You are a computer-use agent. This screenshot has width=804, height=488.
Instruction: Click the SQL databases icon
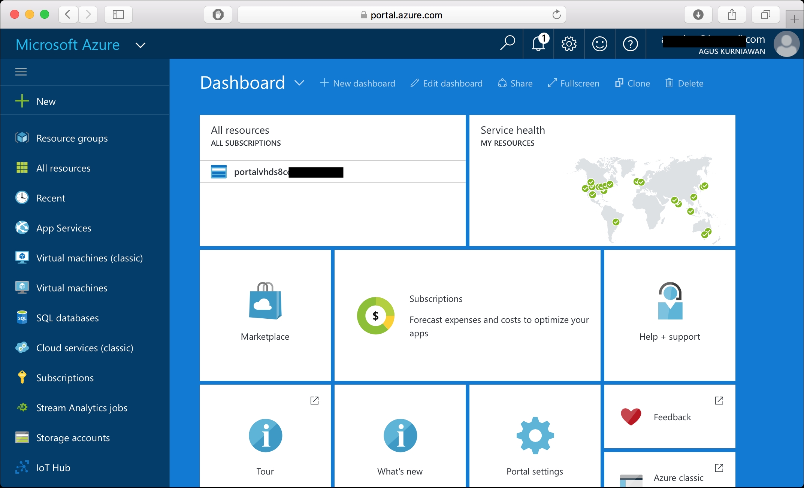tap(22, 318)
